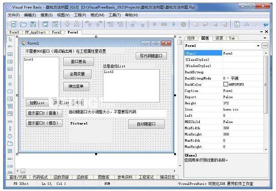Click the help document toolbar icon
The width and height of the screenshot is (276, 191).
click(x=237, y=24)
